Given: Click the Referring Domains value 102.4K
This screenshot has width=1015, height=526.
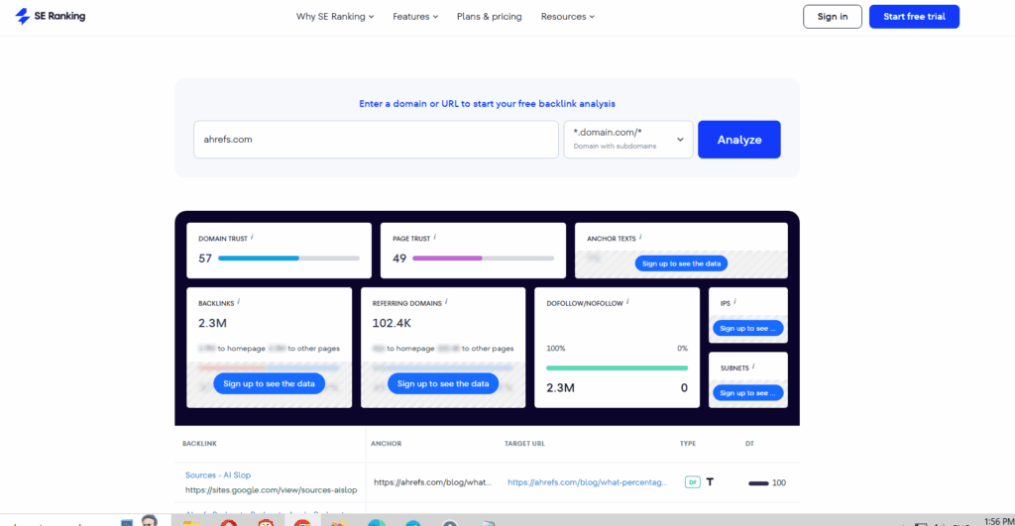Looking at the screenshot, I should coord(392,323).
